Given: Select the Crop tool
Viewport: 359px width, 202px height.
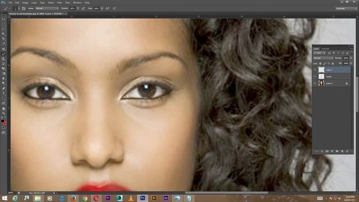Looking at the screenshot, I should pos(3,39).
